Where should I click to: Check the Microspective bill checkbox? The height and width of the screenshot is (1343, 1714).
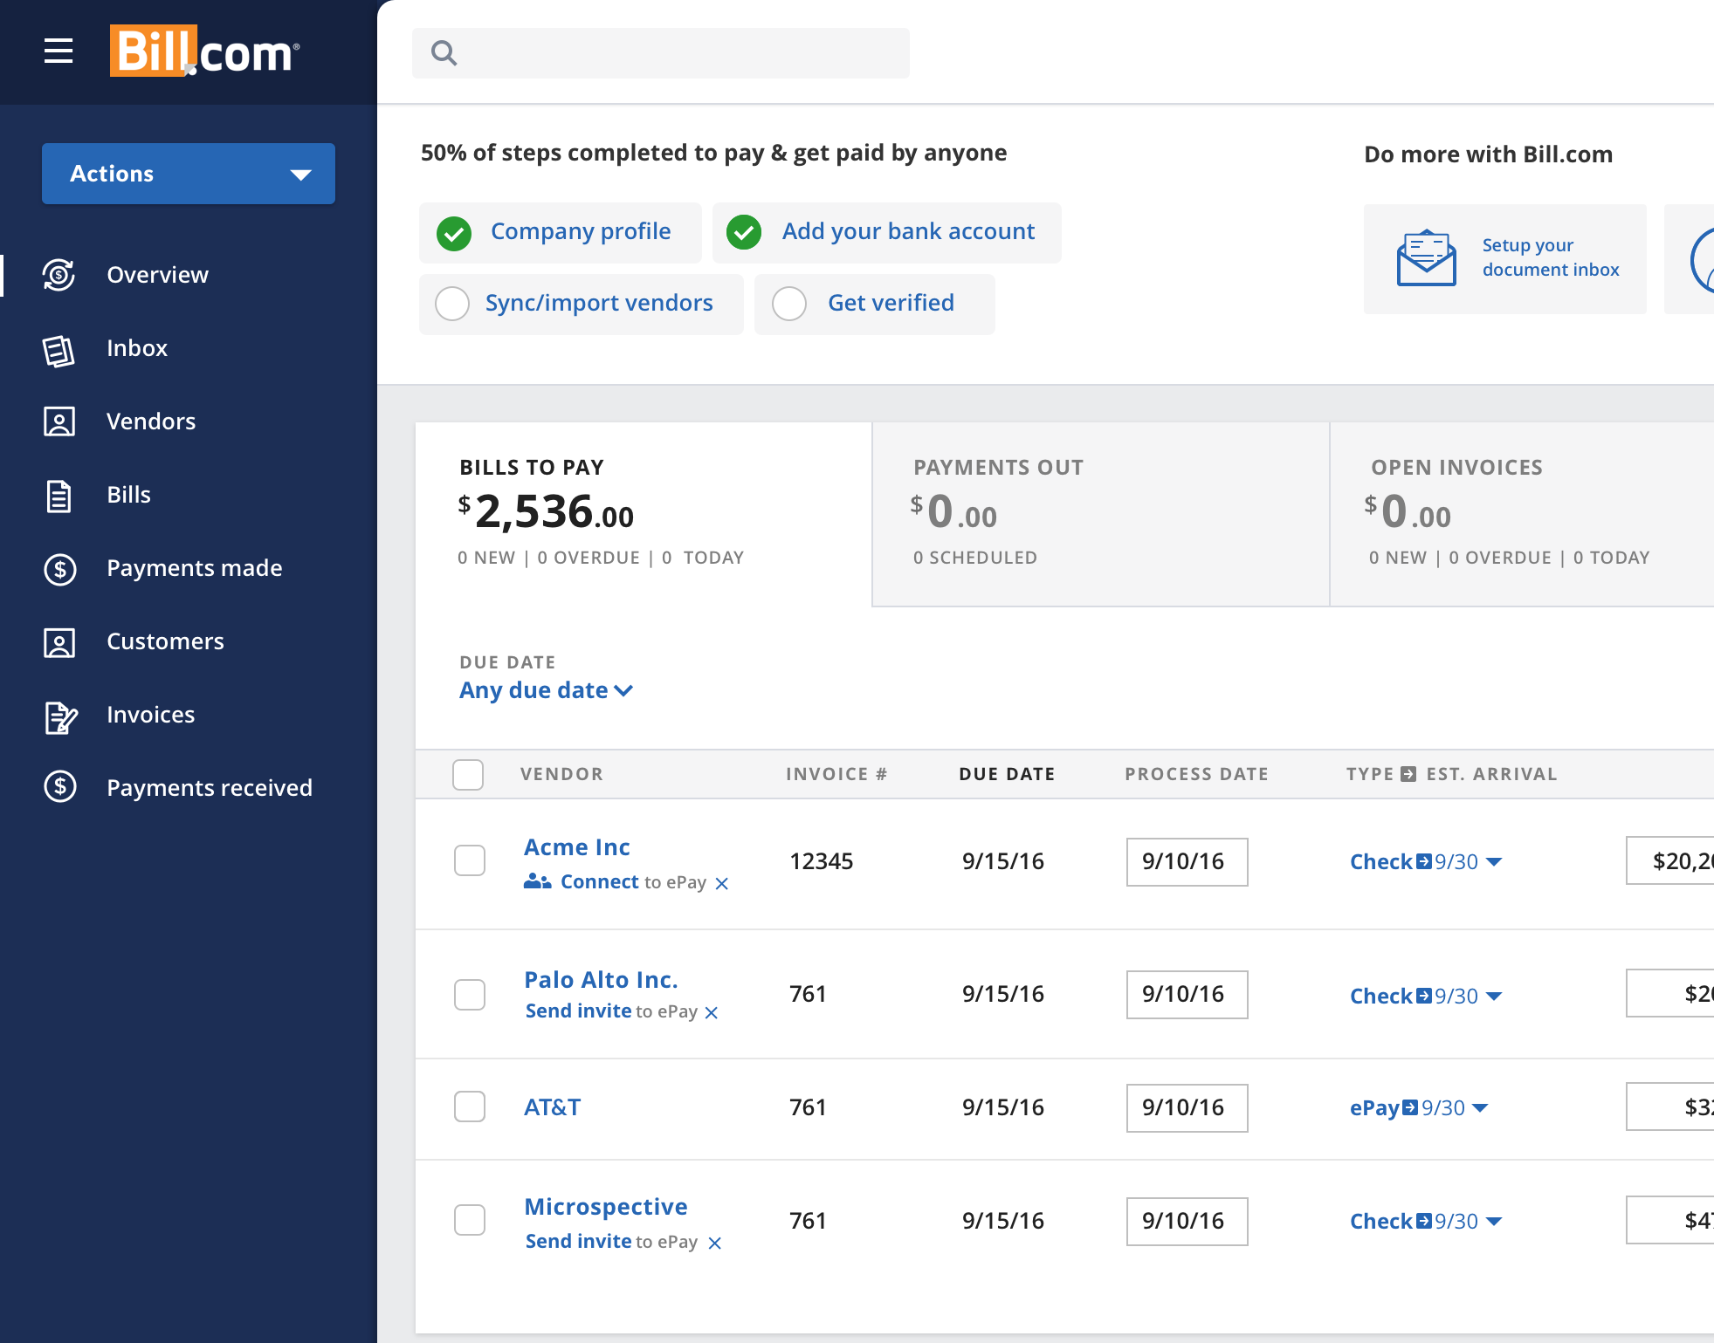[x=470, y=1220]
